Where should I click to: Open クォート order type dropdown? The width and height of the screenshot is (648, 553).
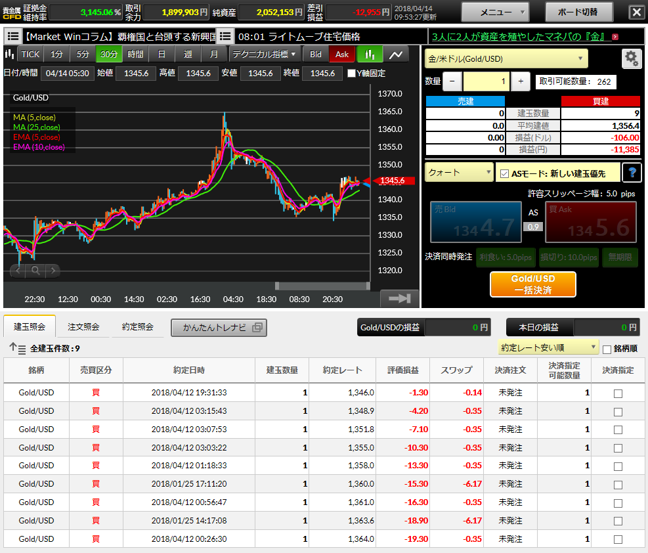(459, 172)
